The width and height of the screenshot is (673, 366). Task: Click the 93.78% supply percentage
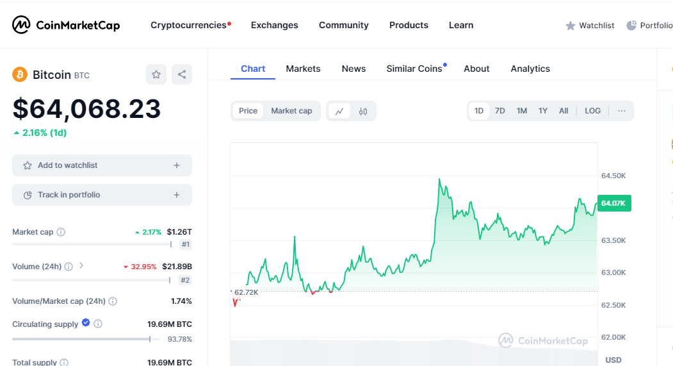[180, 339]
